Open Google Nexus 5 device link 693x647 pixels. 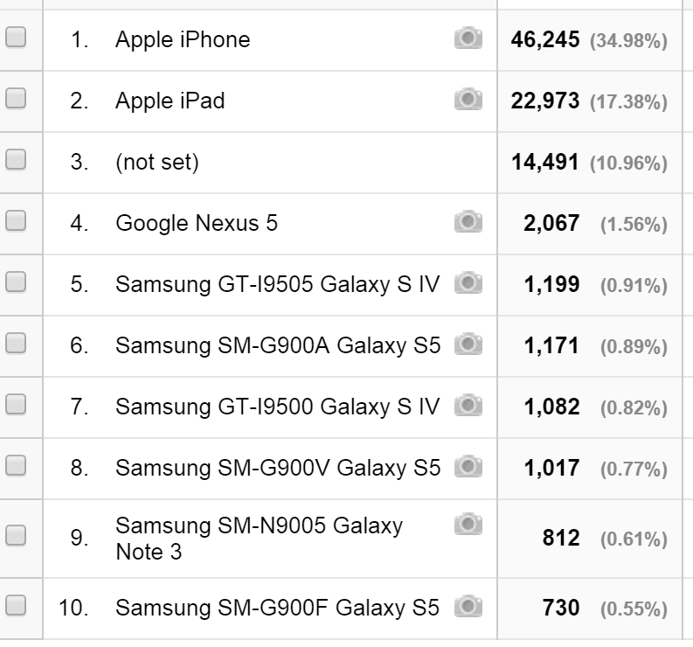197,223
